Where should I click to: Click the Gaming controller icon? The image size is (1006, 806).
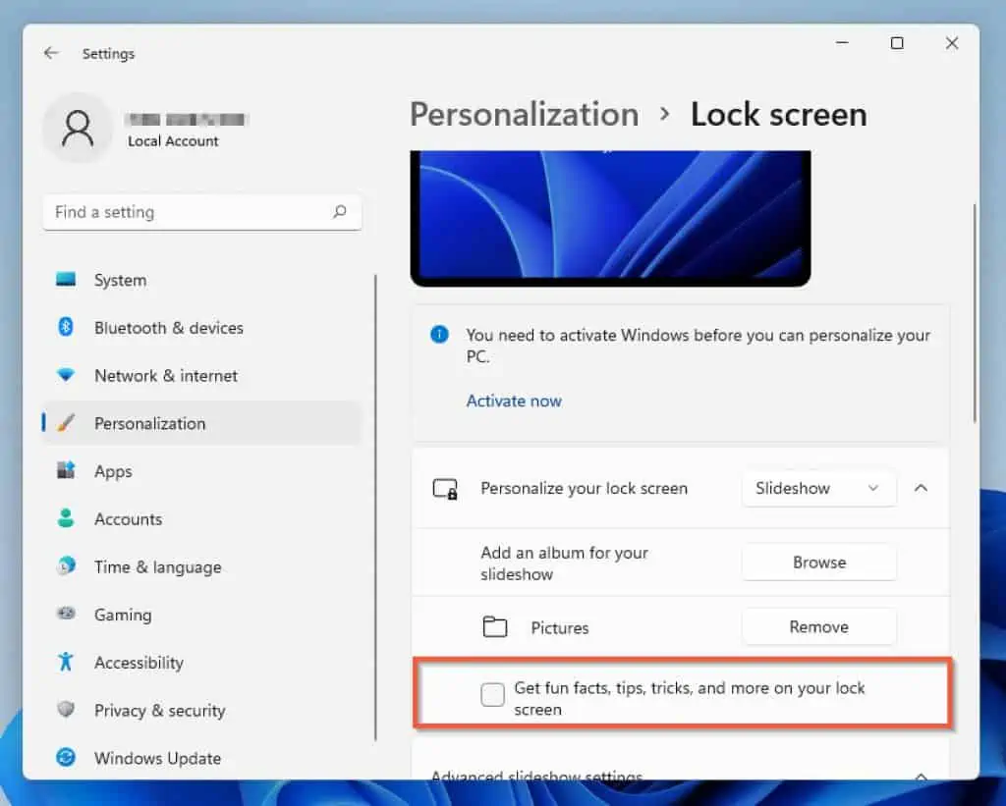click(x=65, y=615)
